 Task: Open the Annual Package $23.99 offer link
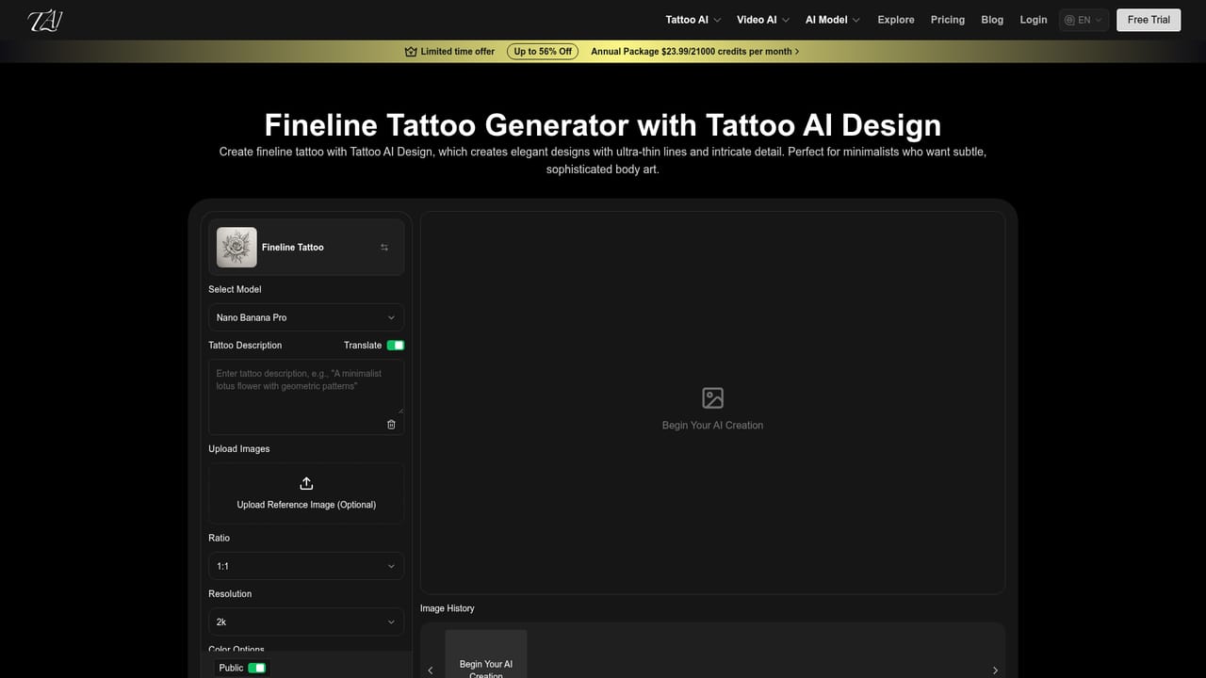tap(694, 52)
